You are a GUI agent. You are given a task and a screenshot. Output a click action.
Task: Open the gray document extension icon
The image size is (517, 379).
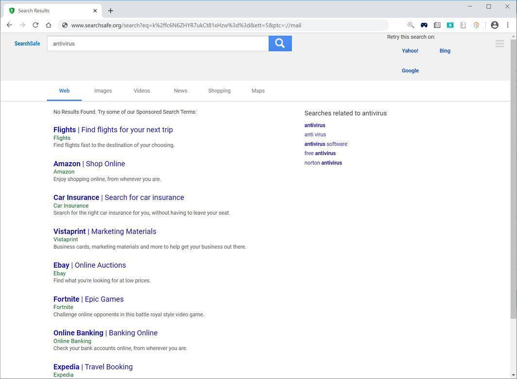pyautogui.click(x=463, y=25)
